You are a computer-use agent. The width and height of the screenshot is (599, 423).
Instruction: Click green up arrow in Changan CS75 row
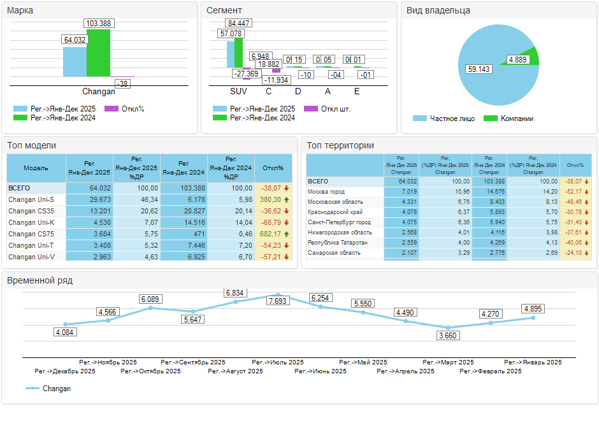coord(287,234)
